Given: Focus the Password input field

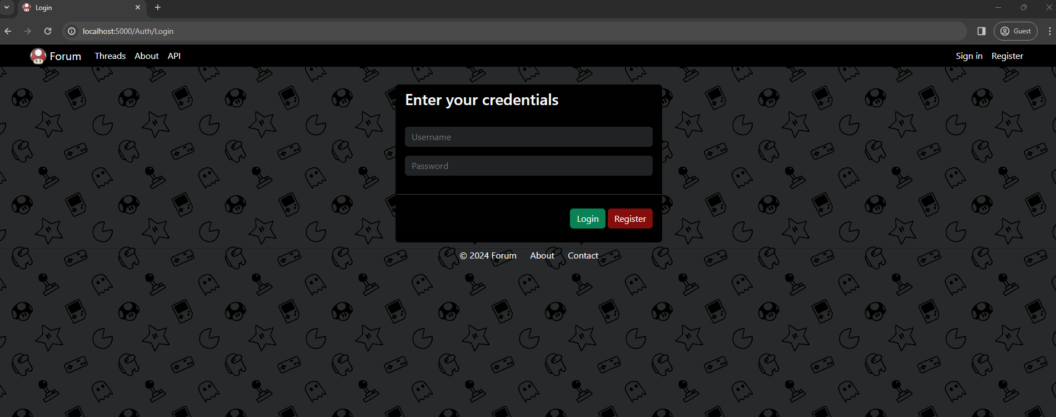Looking at the screenshot, I should coord(528,166).
